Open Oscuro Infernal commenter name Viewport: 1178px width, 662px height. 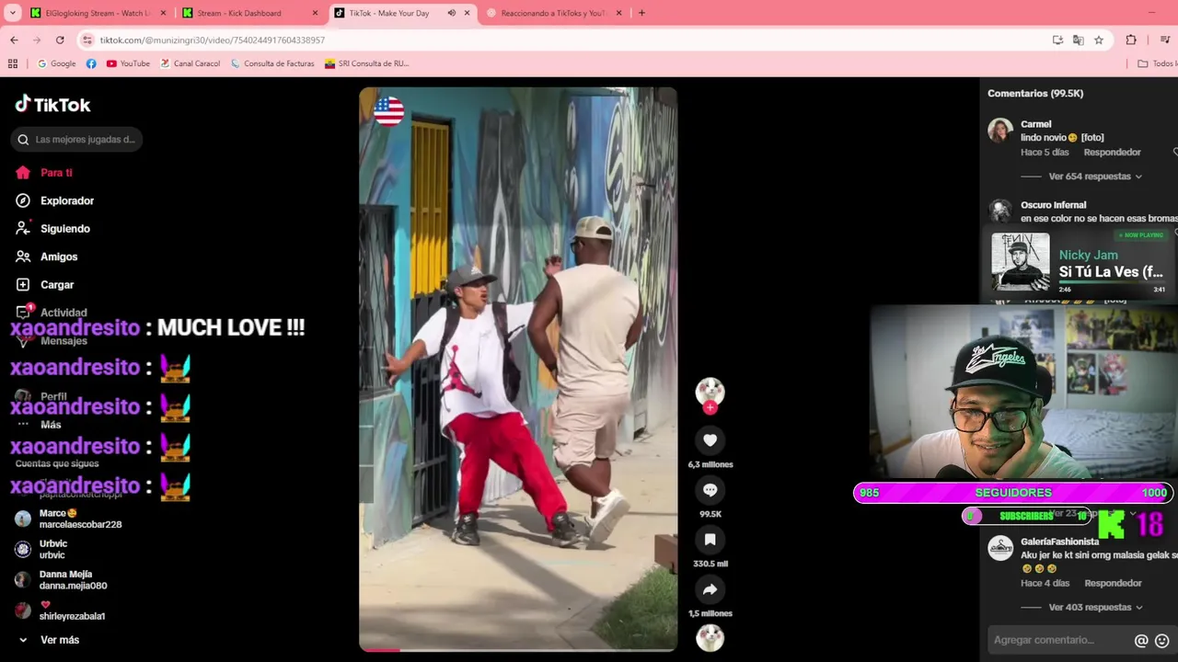[1053, 205]
